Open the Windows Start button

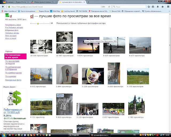click(4, 135)
